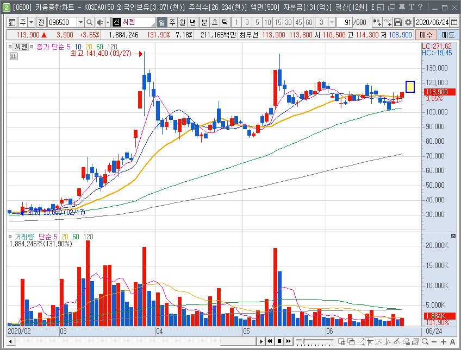The height and width of the screenshot is (350, 461).
Task: Click the speaker sound icon
Action: tap(100, 22)
